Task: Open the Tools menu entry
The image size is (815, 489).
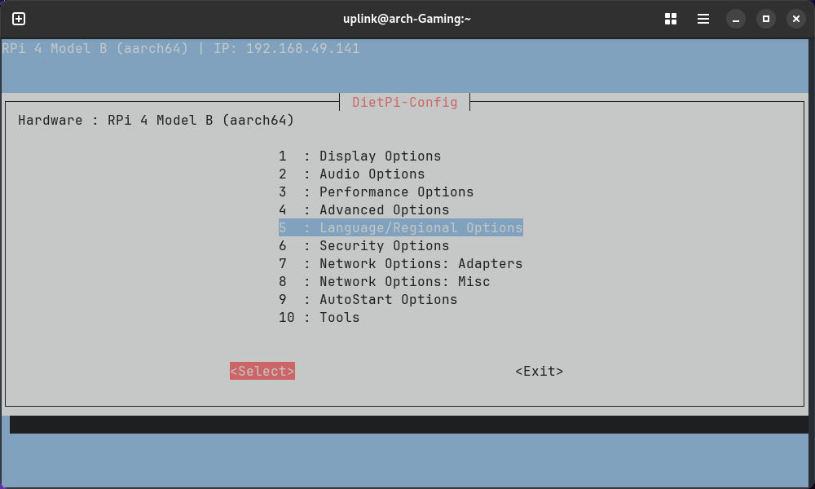Action: pyautogui.click(x=338, y=318)
